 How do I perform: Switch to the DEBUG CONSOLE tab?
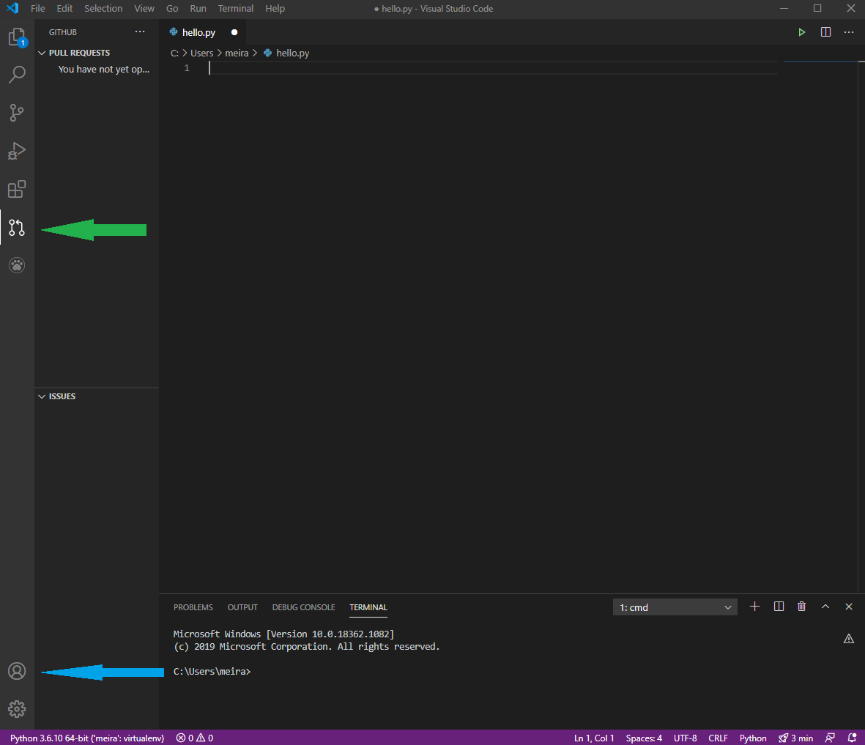[303, 607]
